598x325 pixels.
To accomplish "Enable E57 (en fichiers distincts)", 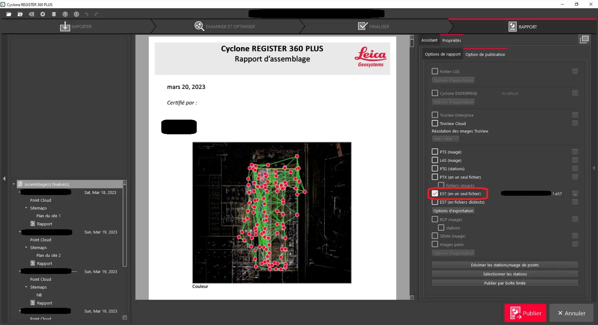I will pyautogui.click(x=435, y=202).
